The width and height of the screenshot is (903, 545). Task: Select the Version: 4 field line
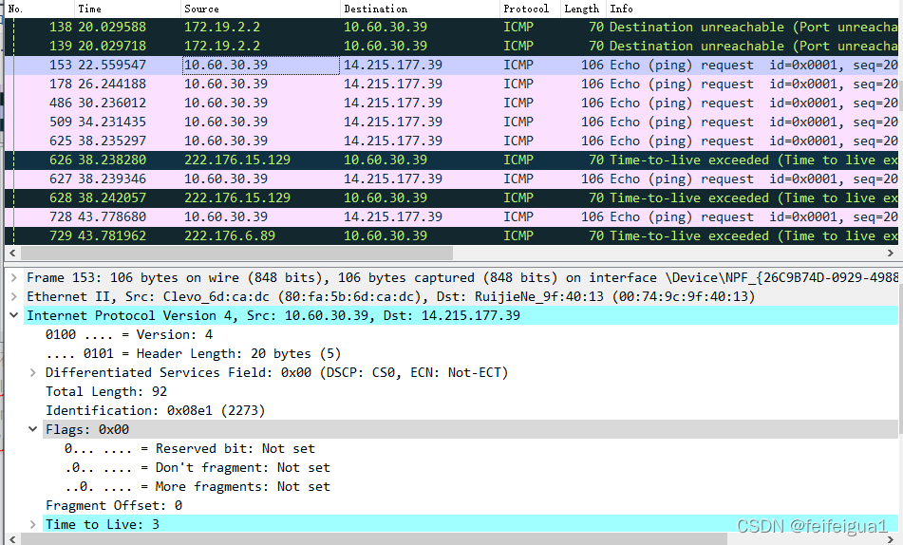tap(129, 335)
